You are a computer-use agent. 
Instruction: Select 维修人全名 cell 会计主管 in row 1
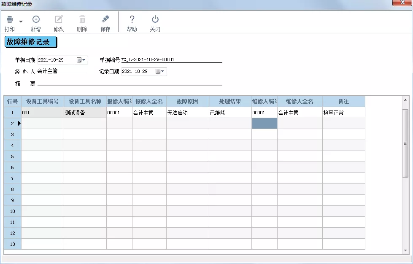coord(300,113)
